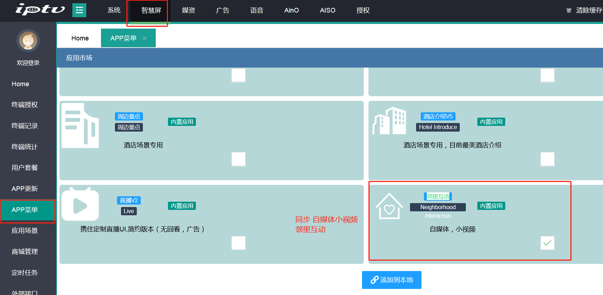Open 终端授权 in the sidebar

[x=25, y=105]
